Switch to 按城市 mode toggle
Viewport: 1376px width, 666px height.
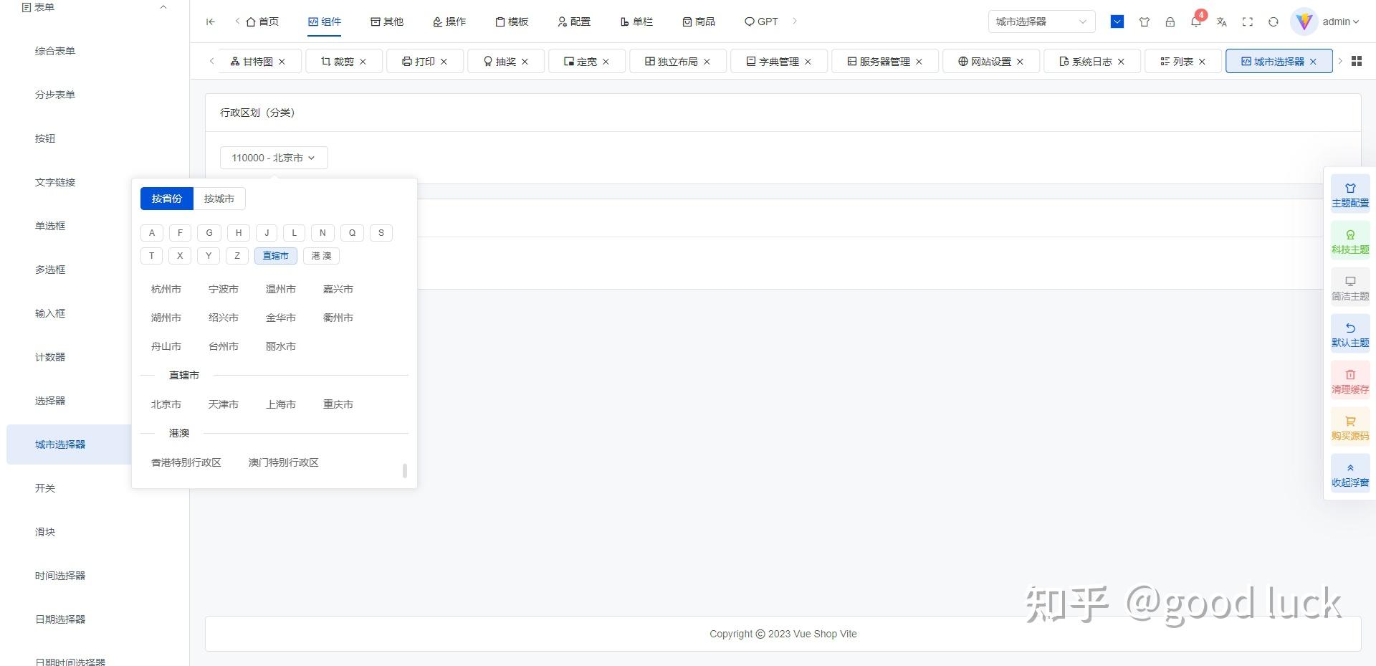pos(219,199)
